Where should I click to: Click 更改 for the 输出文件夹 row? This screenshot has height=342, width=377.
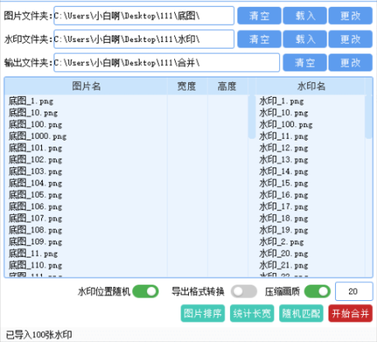(x=351, y=62)
